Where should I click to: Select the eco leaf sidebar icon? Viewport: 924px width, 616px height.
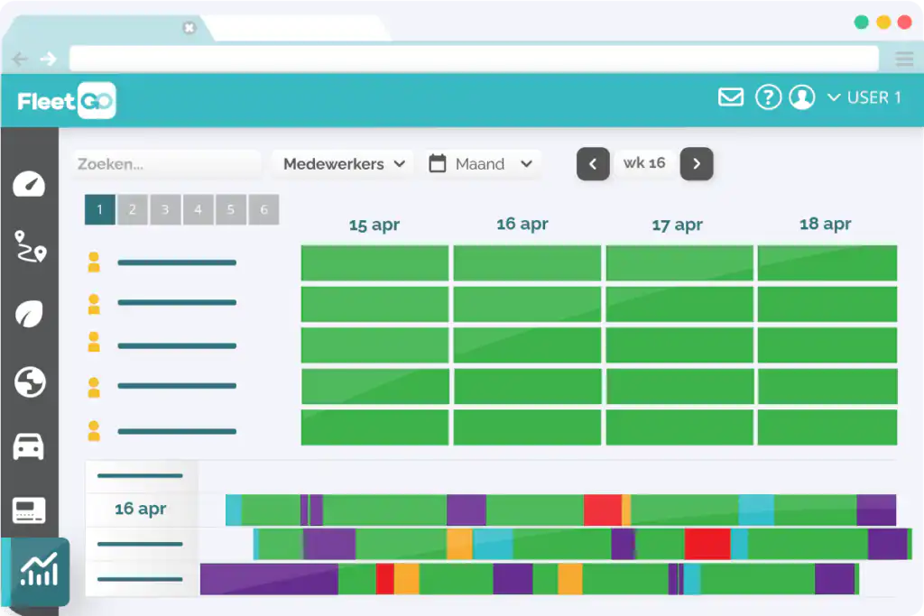(30, 313)
